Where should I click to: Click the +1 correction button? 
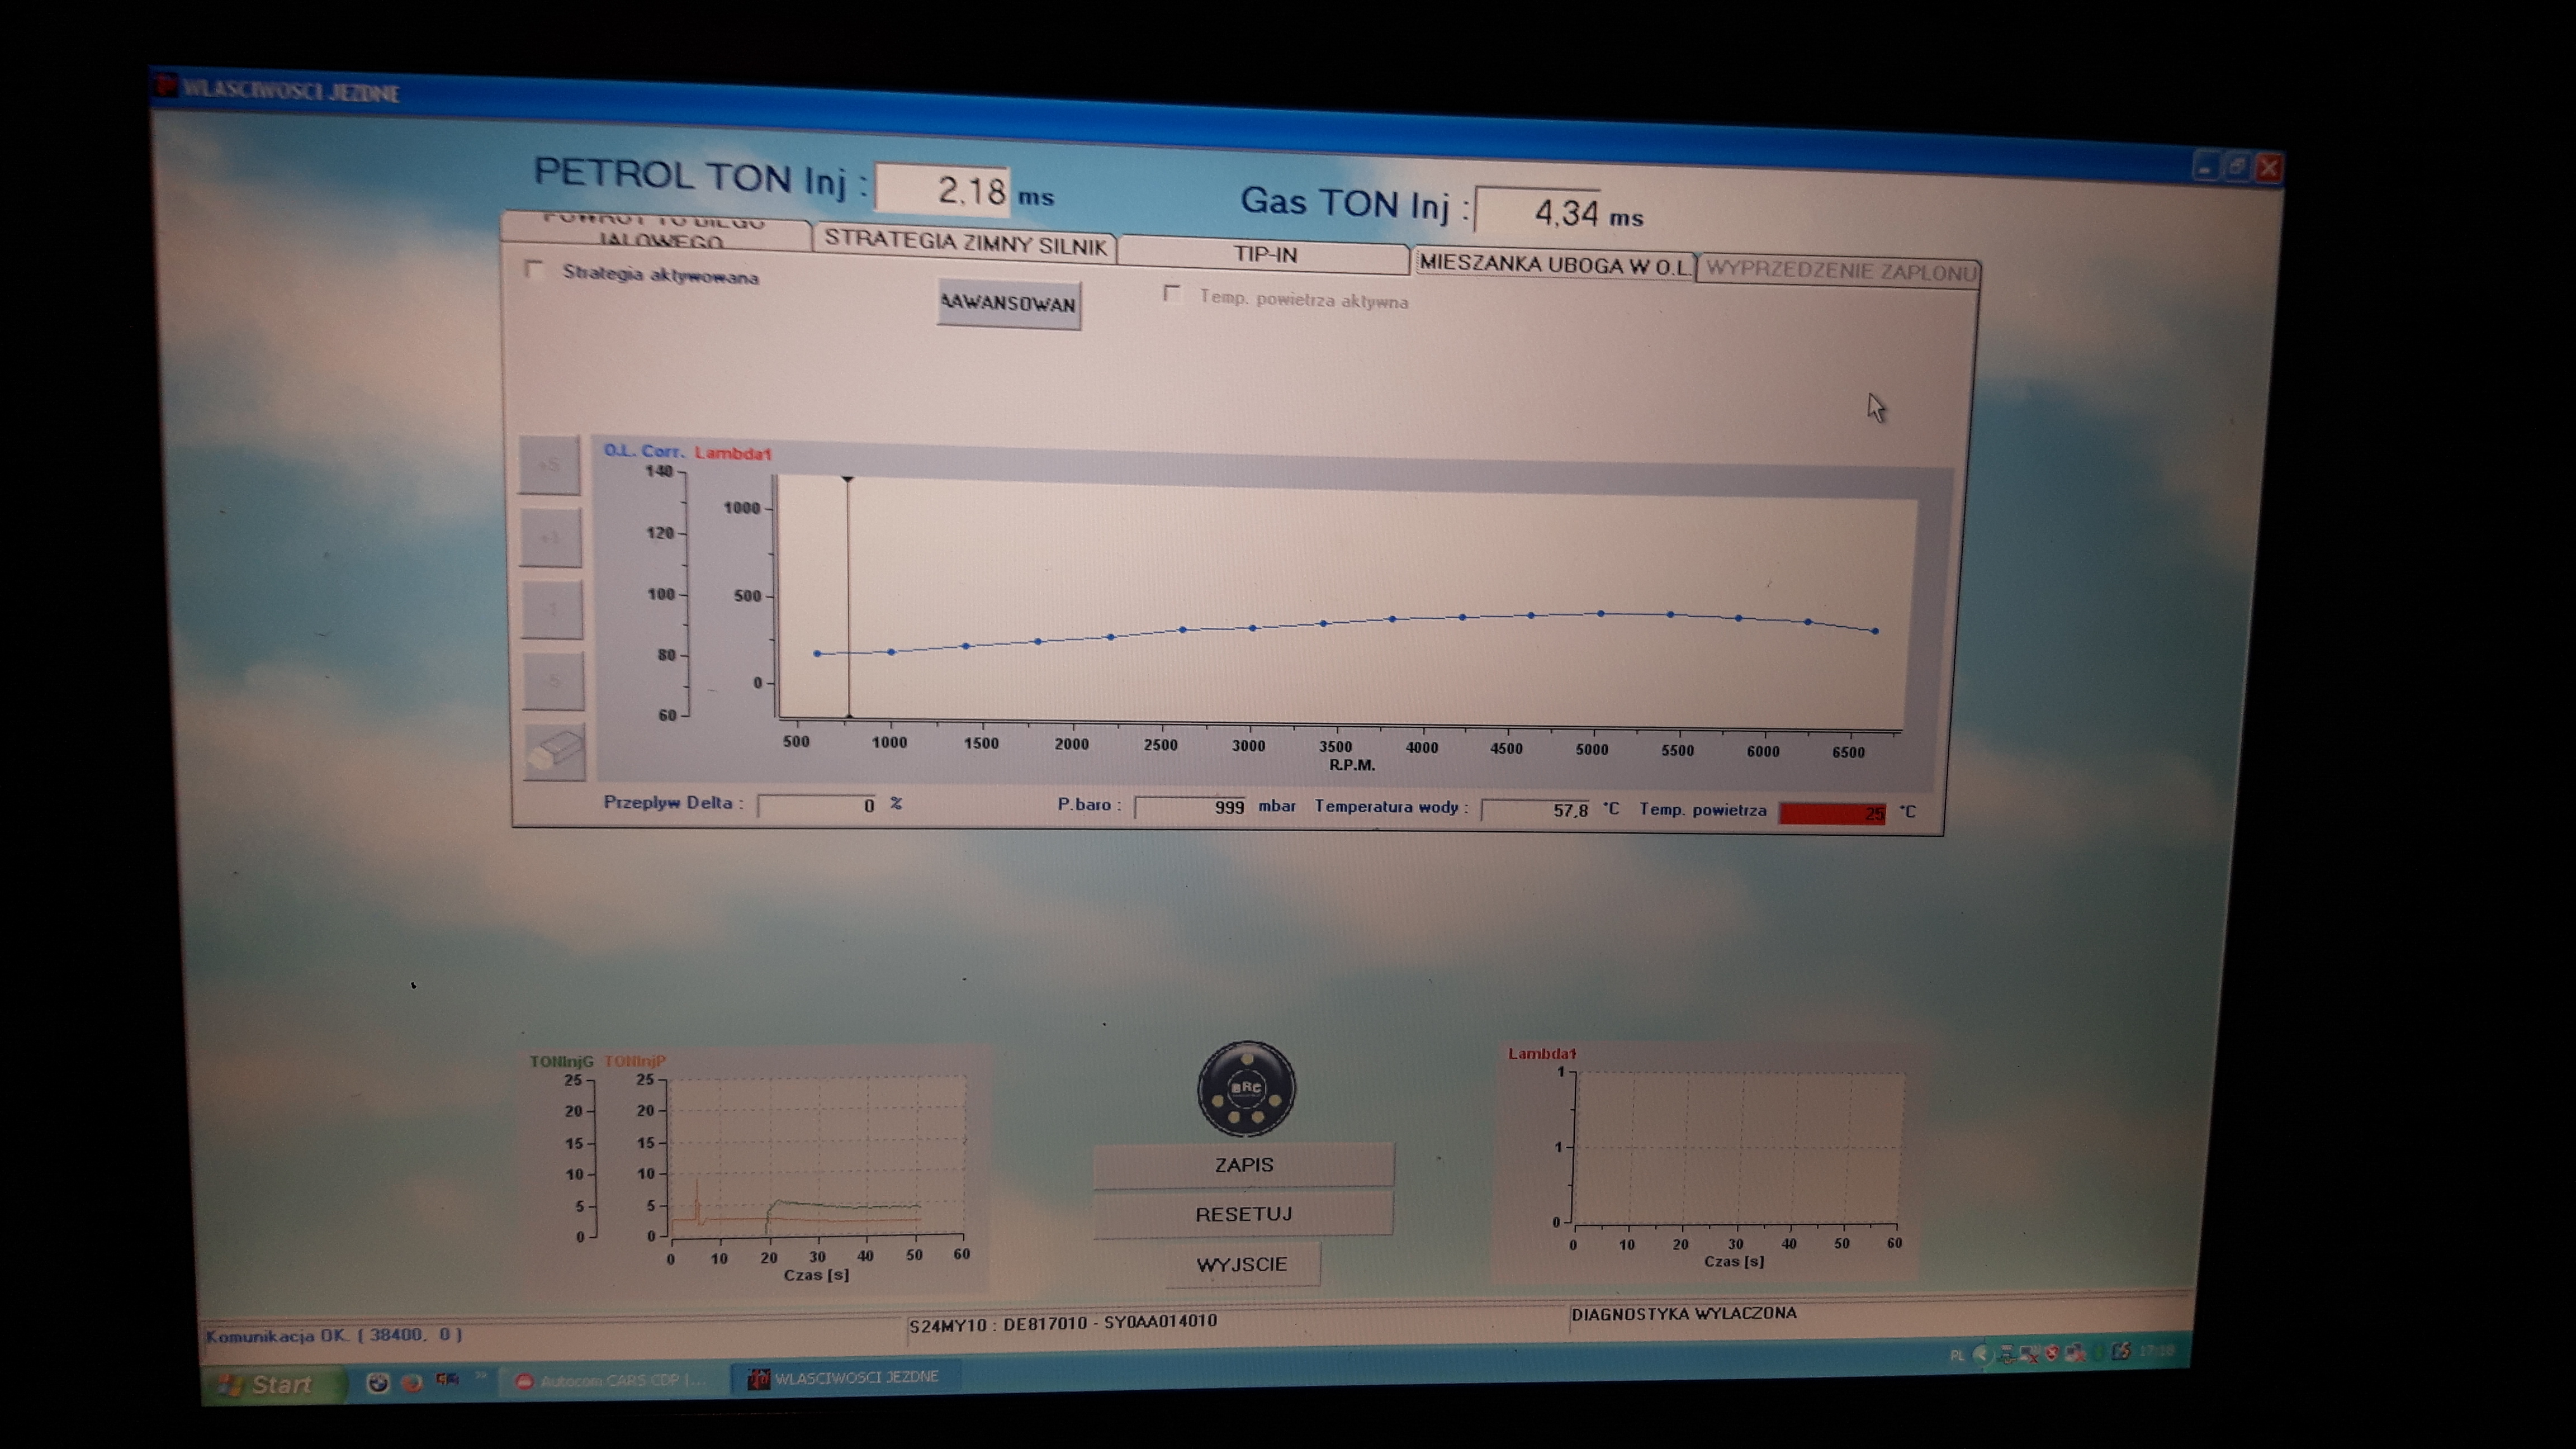pos(550,538)
